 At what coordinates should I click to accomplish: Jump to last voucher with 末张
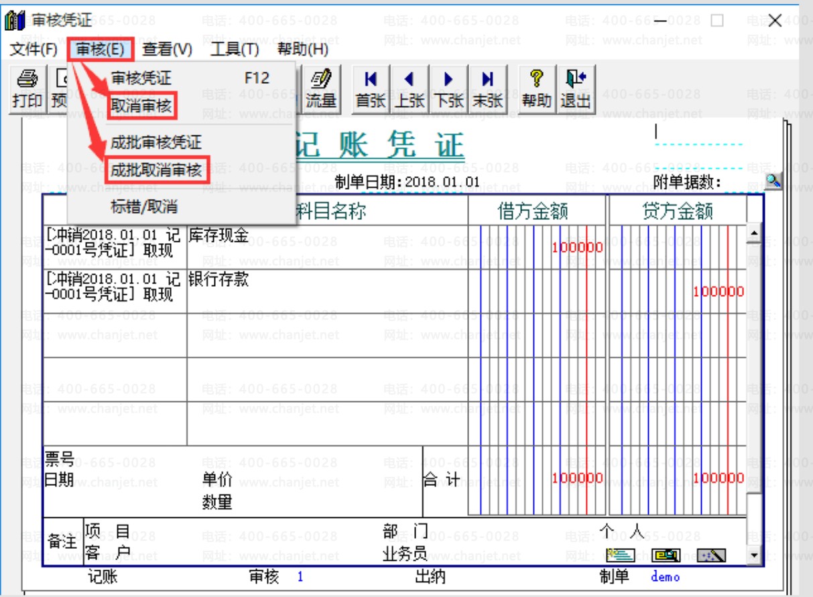[x=487, y=89]
